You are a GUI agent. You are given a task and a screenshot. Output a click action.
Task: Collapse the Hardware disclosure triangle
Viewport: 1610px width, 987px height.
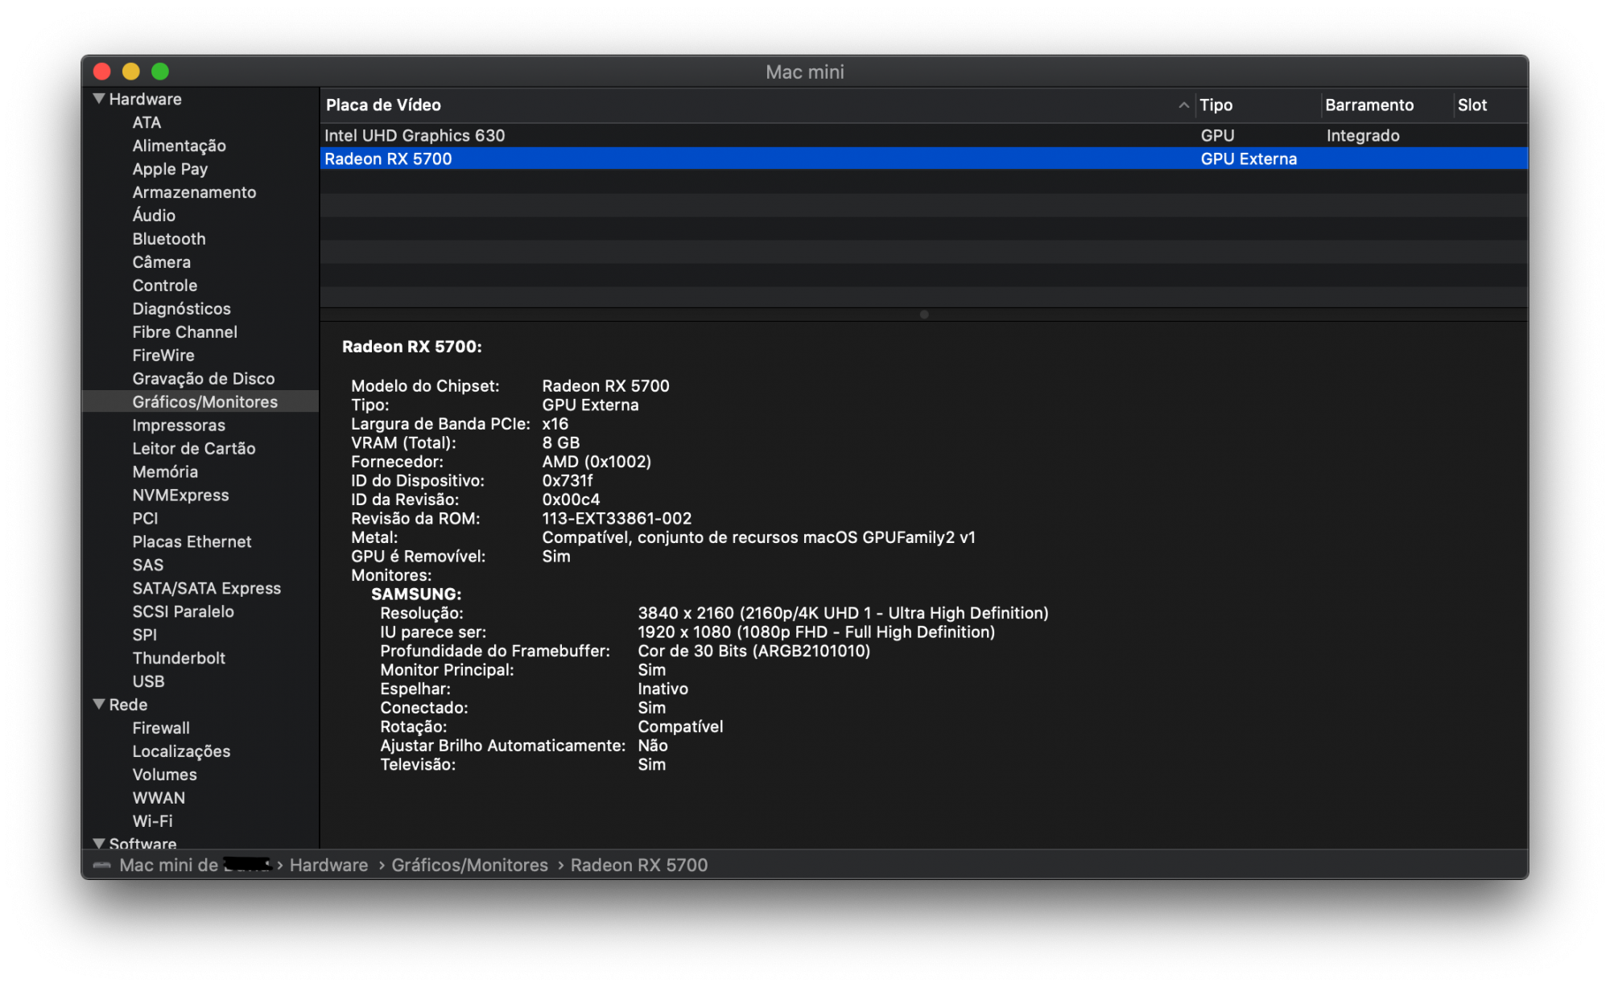coord(99,99)
